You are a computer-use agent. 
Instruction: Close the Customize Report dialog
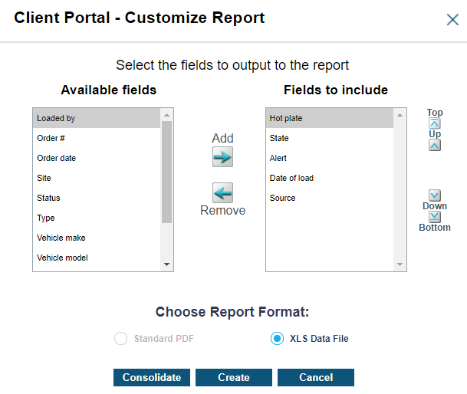452,19
